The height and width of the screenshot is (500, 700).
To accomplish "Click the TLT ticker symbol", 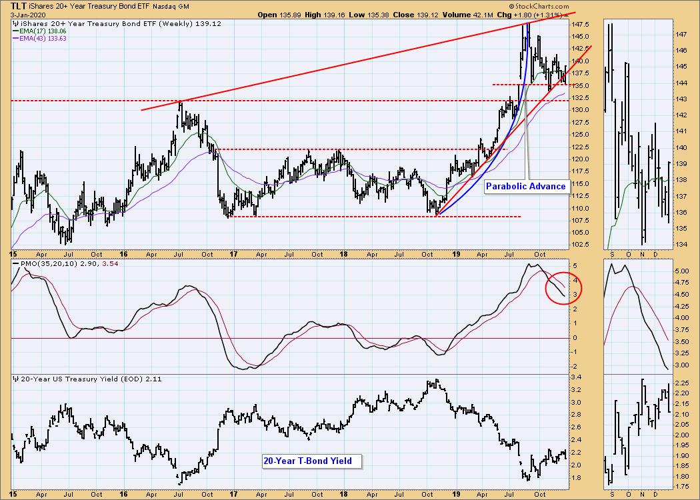I will (18, 6).
